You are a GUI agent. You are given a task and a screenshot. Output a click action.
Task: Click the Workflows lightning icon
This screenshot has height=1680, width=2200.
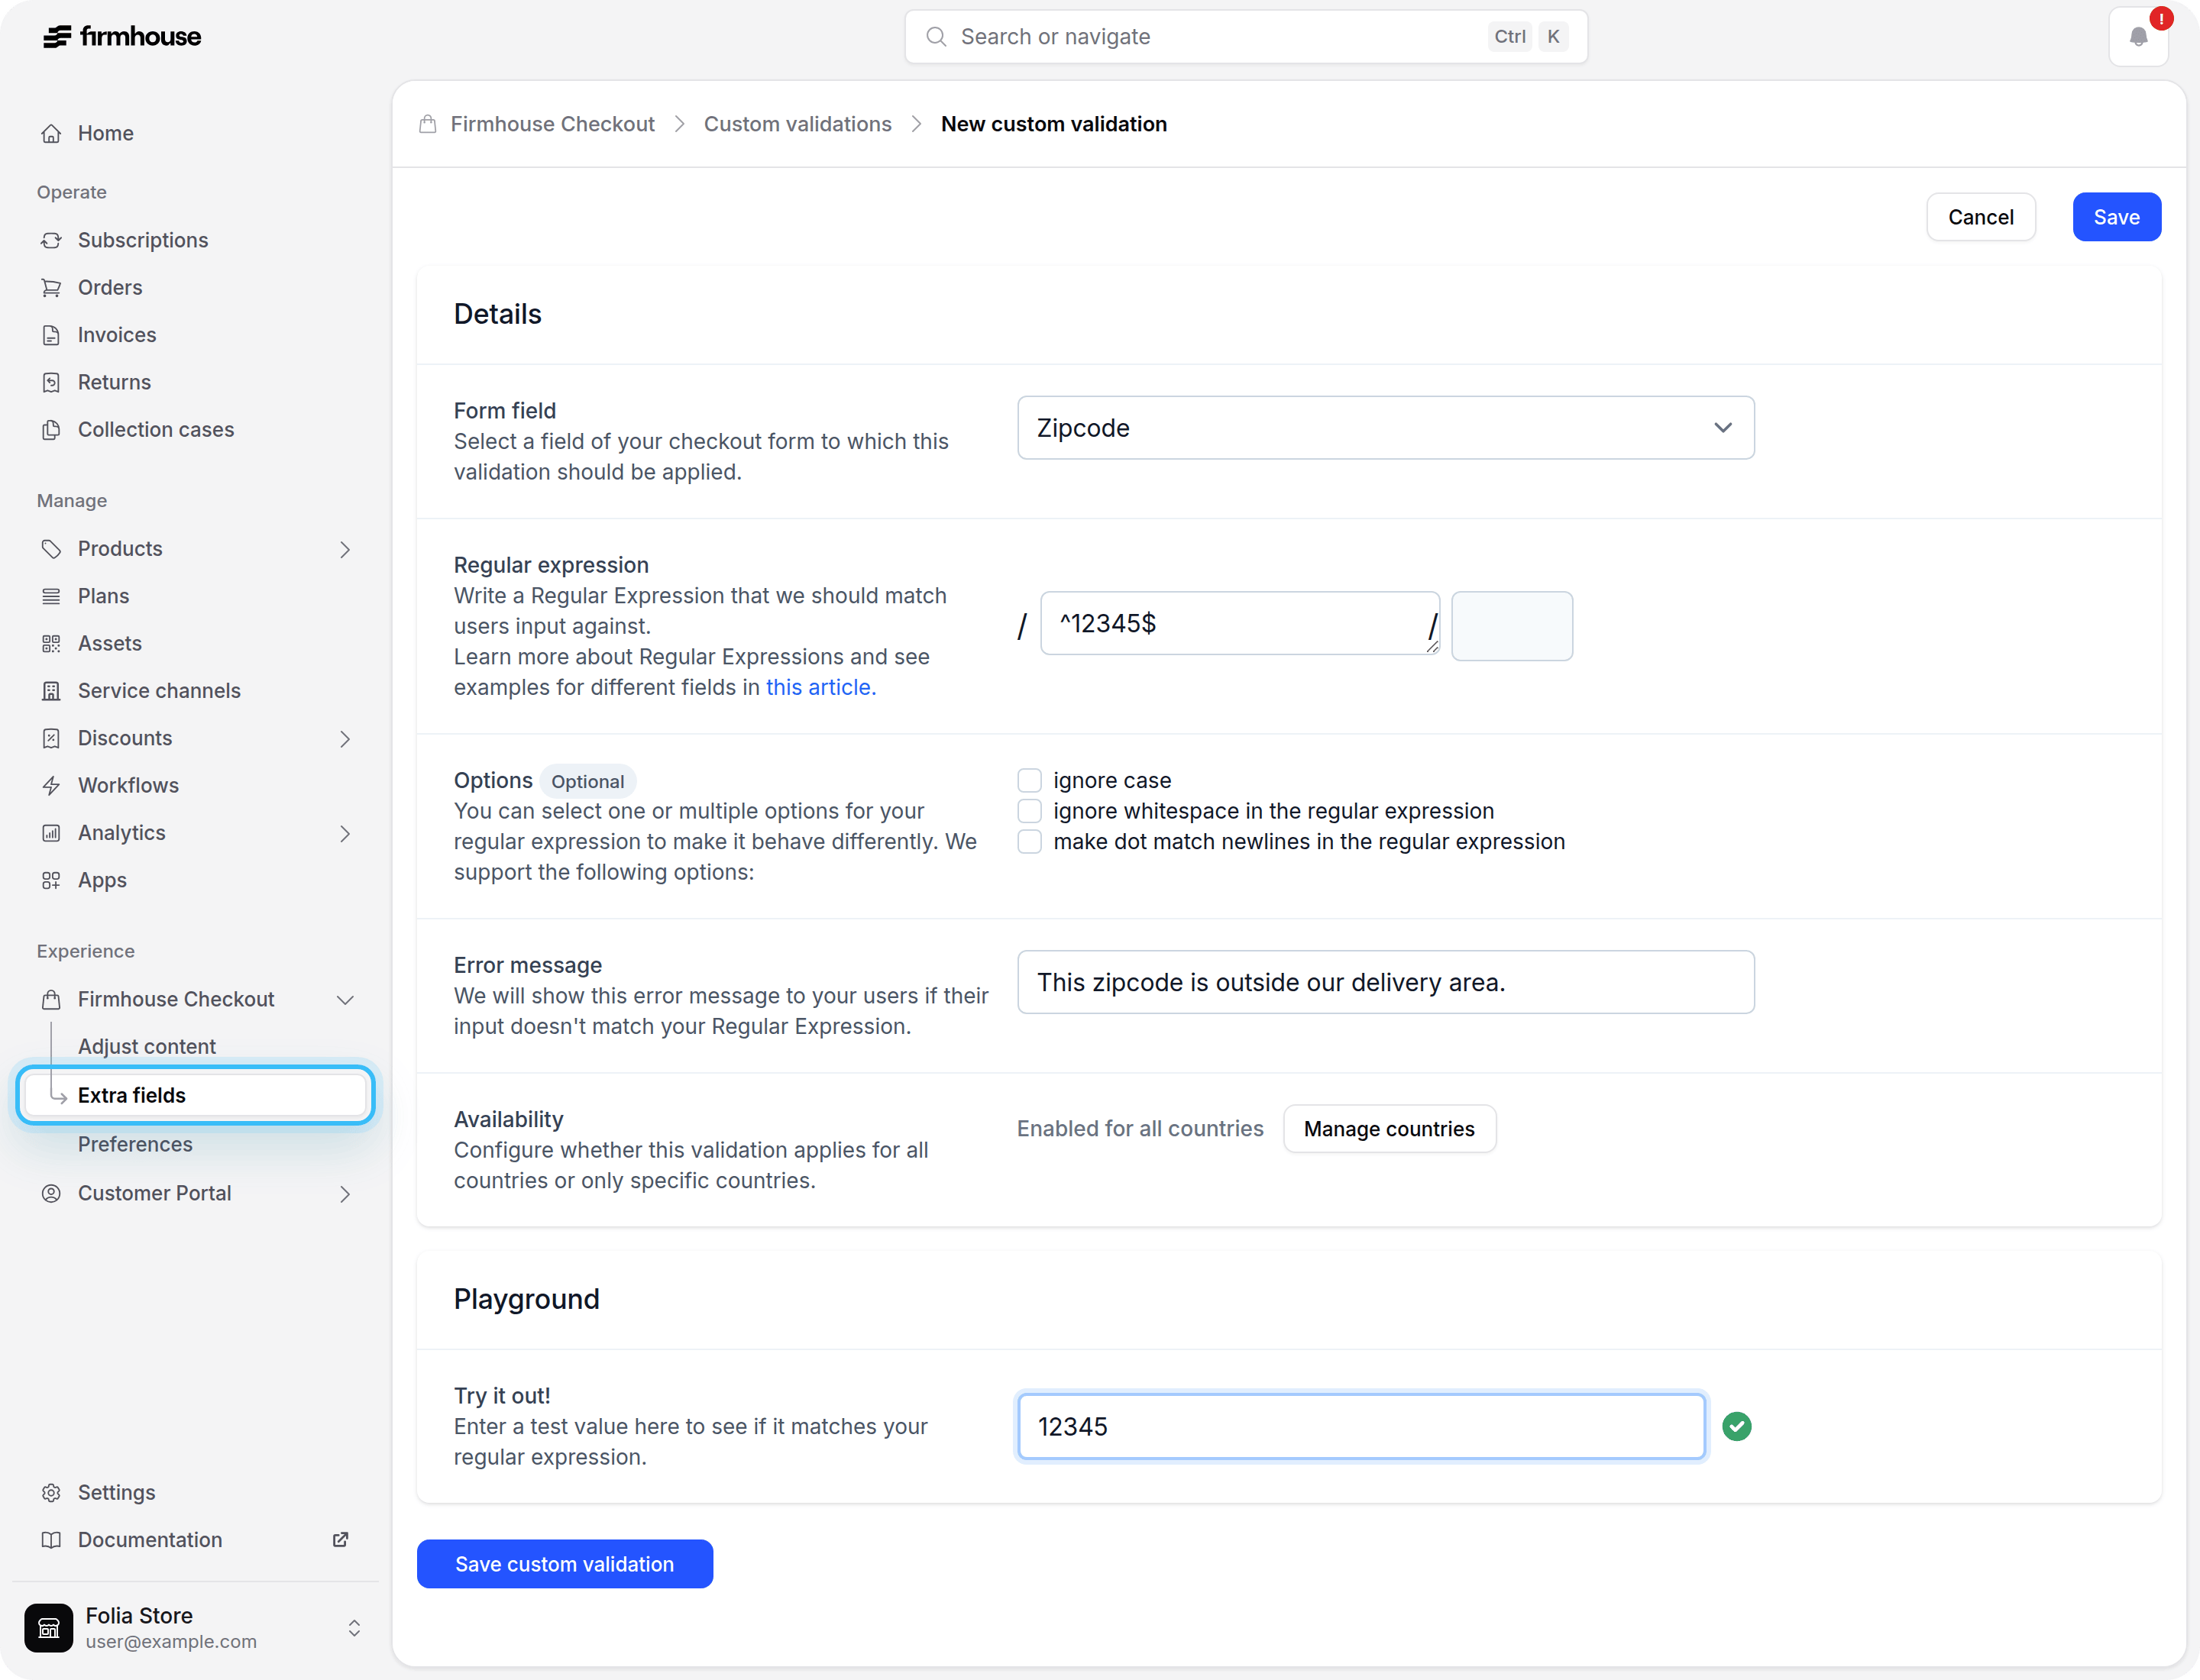point(51,786)
